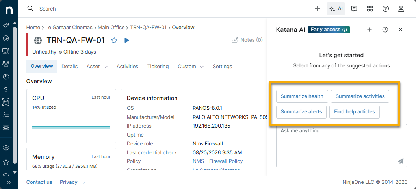This screenshot has width=416, height=189.
Task: Select the Ticketing tab
Action: pos(158,66)
